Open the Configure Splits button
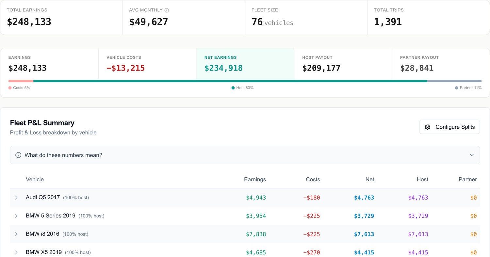The image size is (490, 257). click(x=449, y=127)
